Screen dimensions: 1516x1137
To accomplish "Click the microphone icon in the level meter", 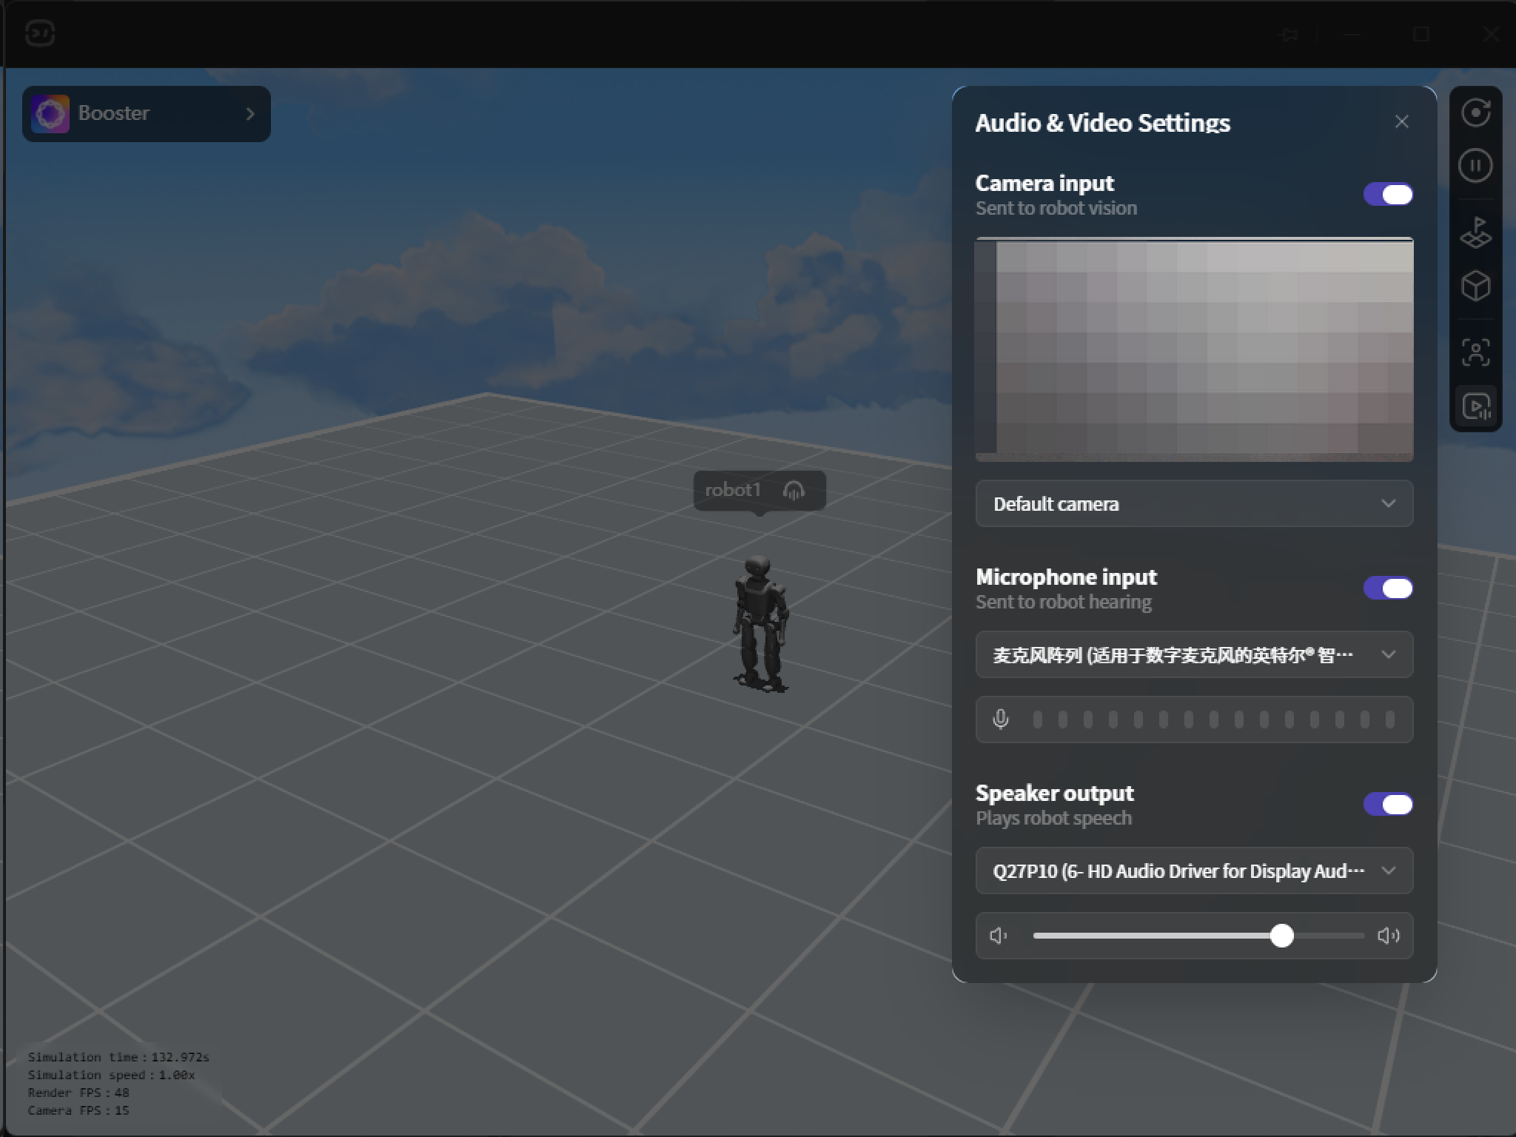I will (x=1000, y=720).
